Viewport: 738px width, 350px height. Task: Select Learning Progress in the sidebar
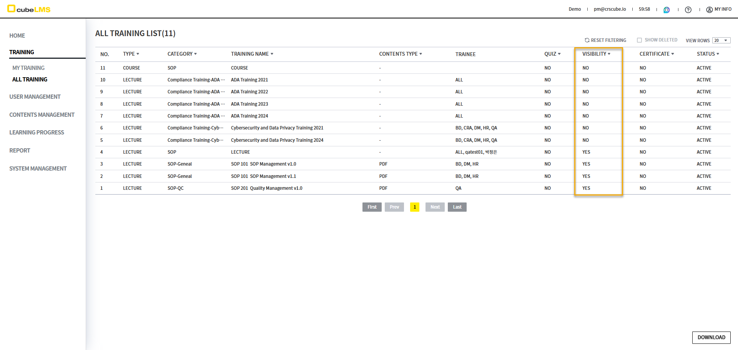click(x=37, y=133)
